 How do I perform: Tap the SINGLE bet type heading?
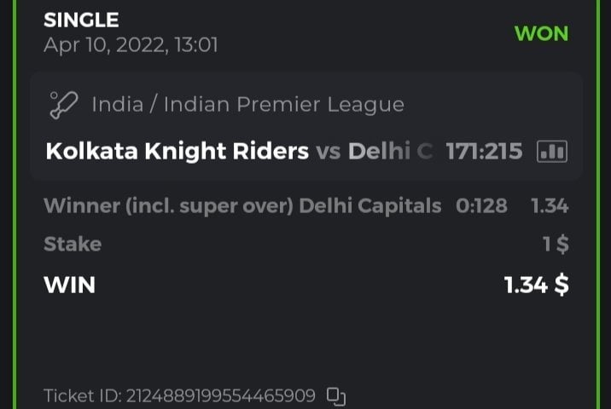(x=81, y=20)
